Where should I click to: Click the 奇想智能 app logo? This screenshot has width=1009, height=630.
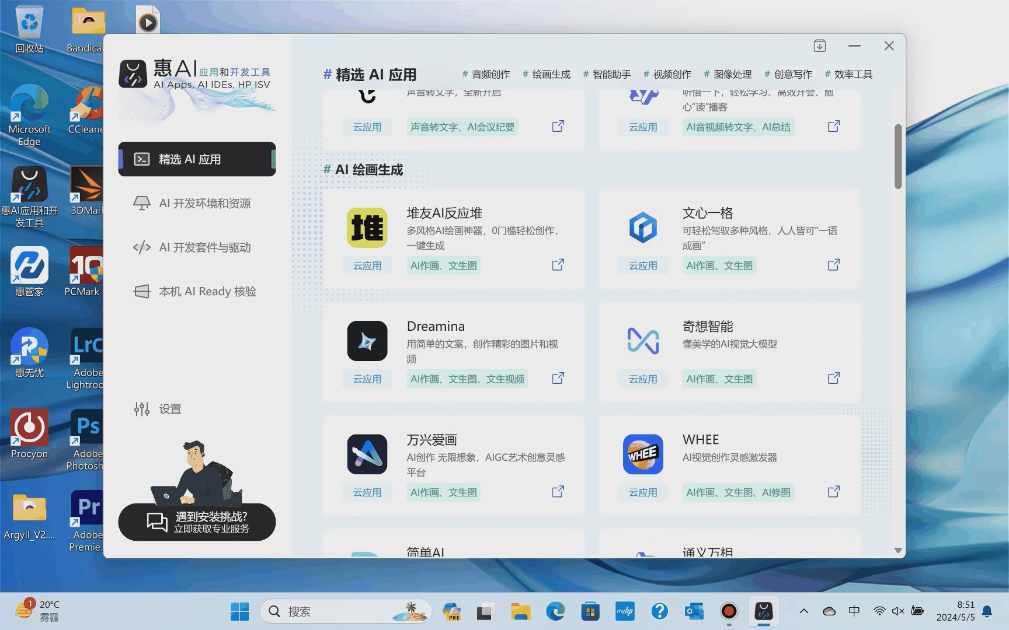pos(643,341)
